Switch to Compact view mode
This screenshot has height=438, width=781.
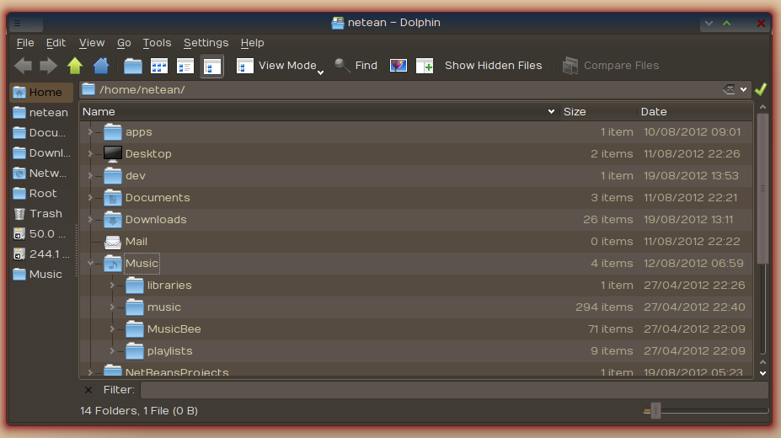pos(185,66)
